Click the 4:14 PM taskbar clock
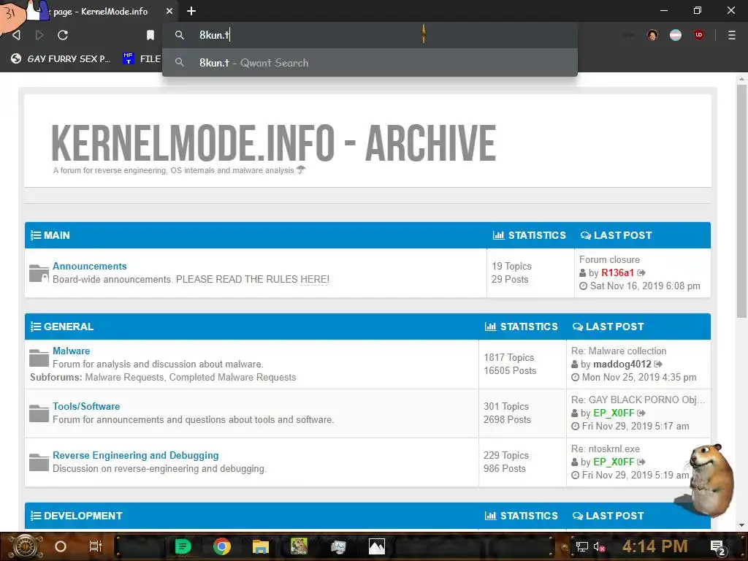This screenshot has width=748, height=561. coord(654,546)
